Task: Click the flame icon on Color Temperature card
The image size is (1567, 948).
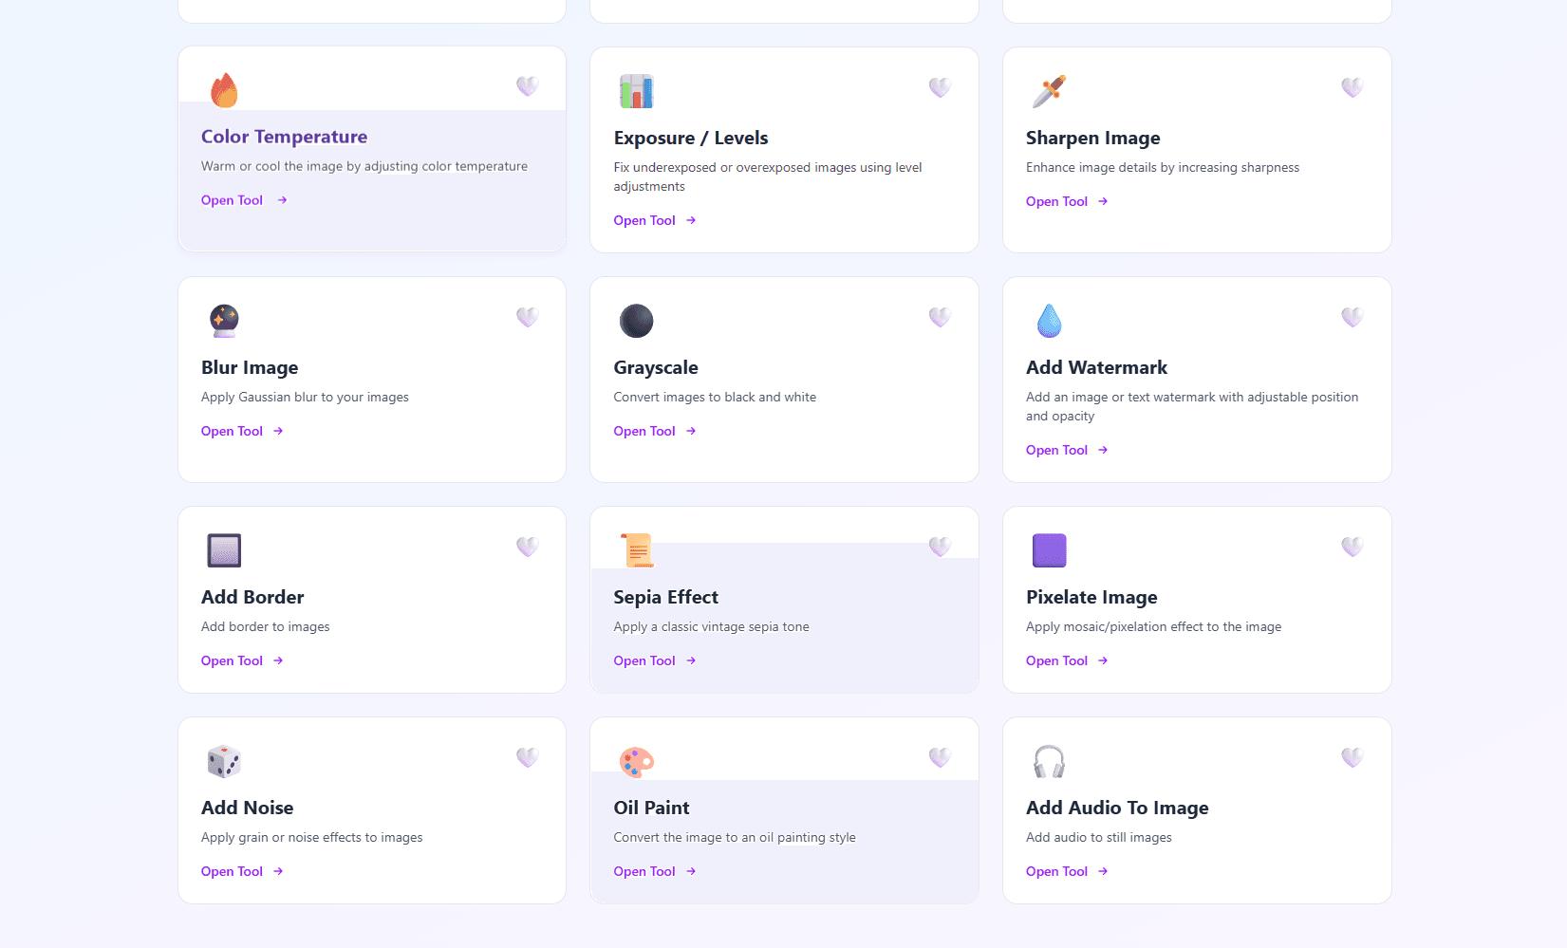Action: tap(224, 90)
